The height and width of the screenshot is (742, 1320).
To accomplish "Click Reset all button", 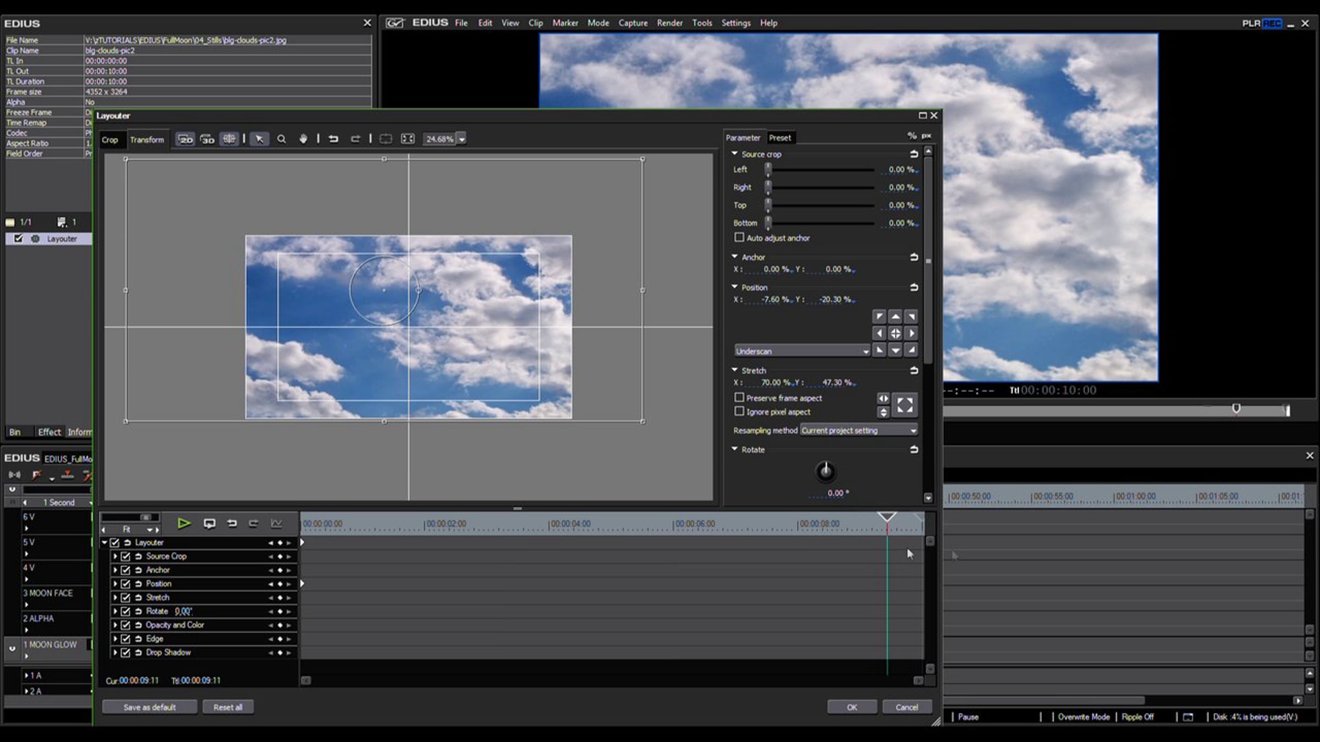I will tap(228, 707).
